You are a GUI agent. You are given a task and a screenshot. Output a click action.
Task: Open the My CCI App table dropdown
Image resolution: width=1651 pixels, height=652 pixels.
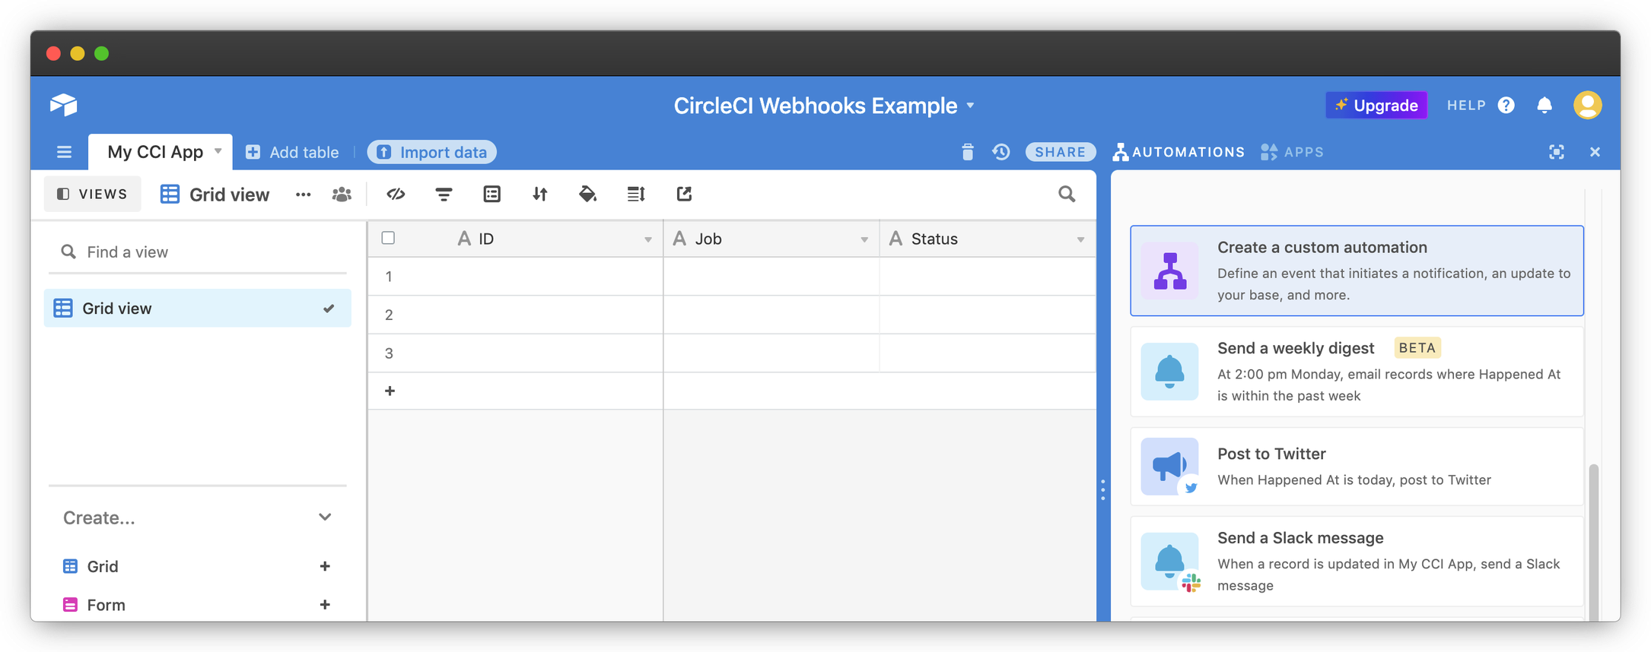click(x=218, y=151)
